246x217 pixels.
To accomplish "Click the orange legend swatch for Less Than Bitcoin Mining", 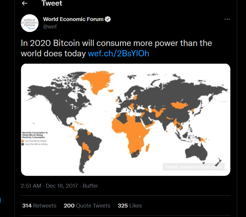I will (23, 141).
